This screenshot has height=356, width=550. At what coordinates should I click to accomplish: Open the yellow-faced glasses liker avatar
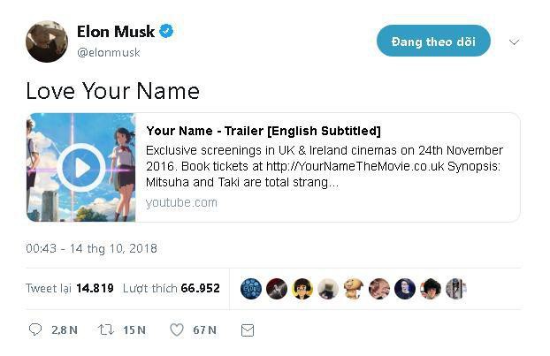pos(302,289)
